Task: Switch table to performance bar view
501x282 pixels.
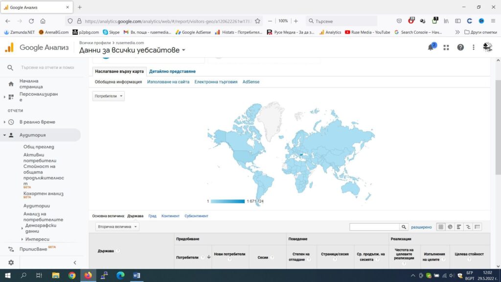Action: coord(459,227)
